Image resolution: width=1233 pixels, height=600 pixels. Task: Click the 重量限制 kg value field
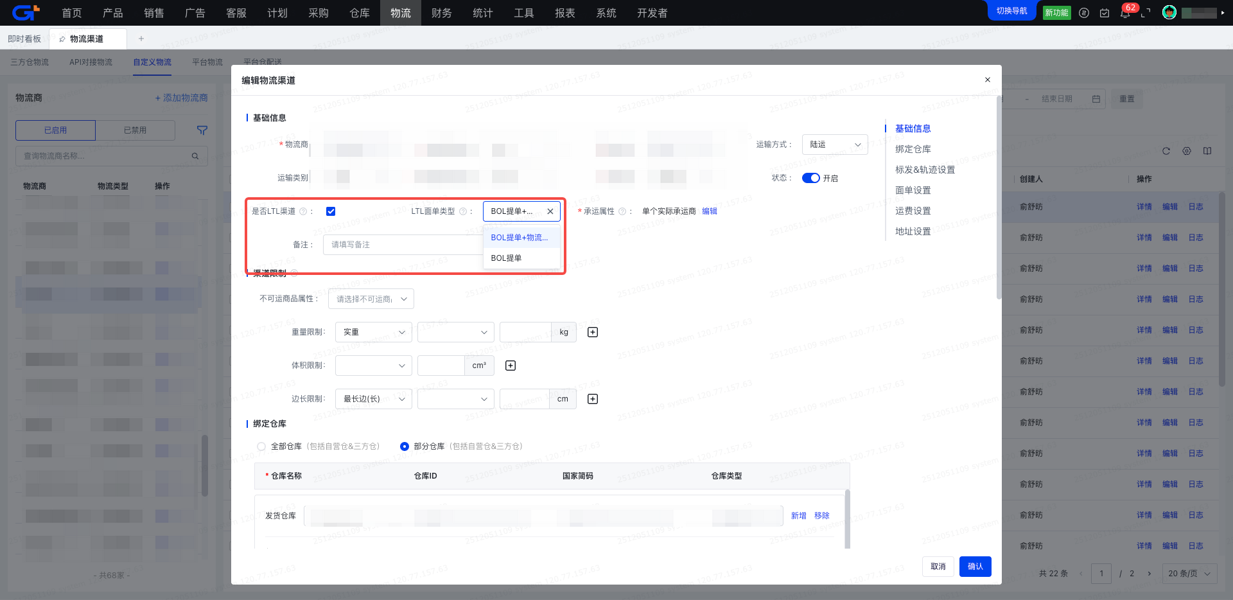pyautogui.click(x=525, y=332)
